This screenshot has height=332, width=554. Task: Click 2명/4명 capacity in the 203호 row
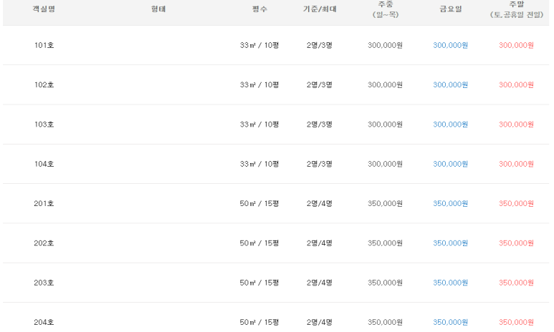[x=320, y=283]
